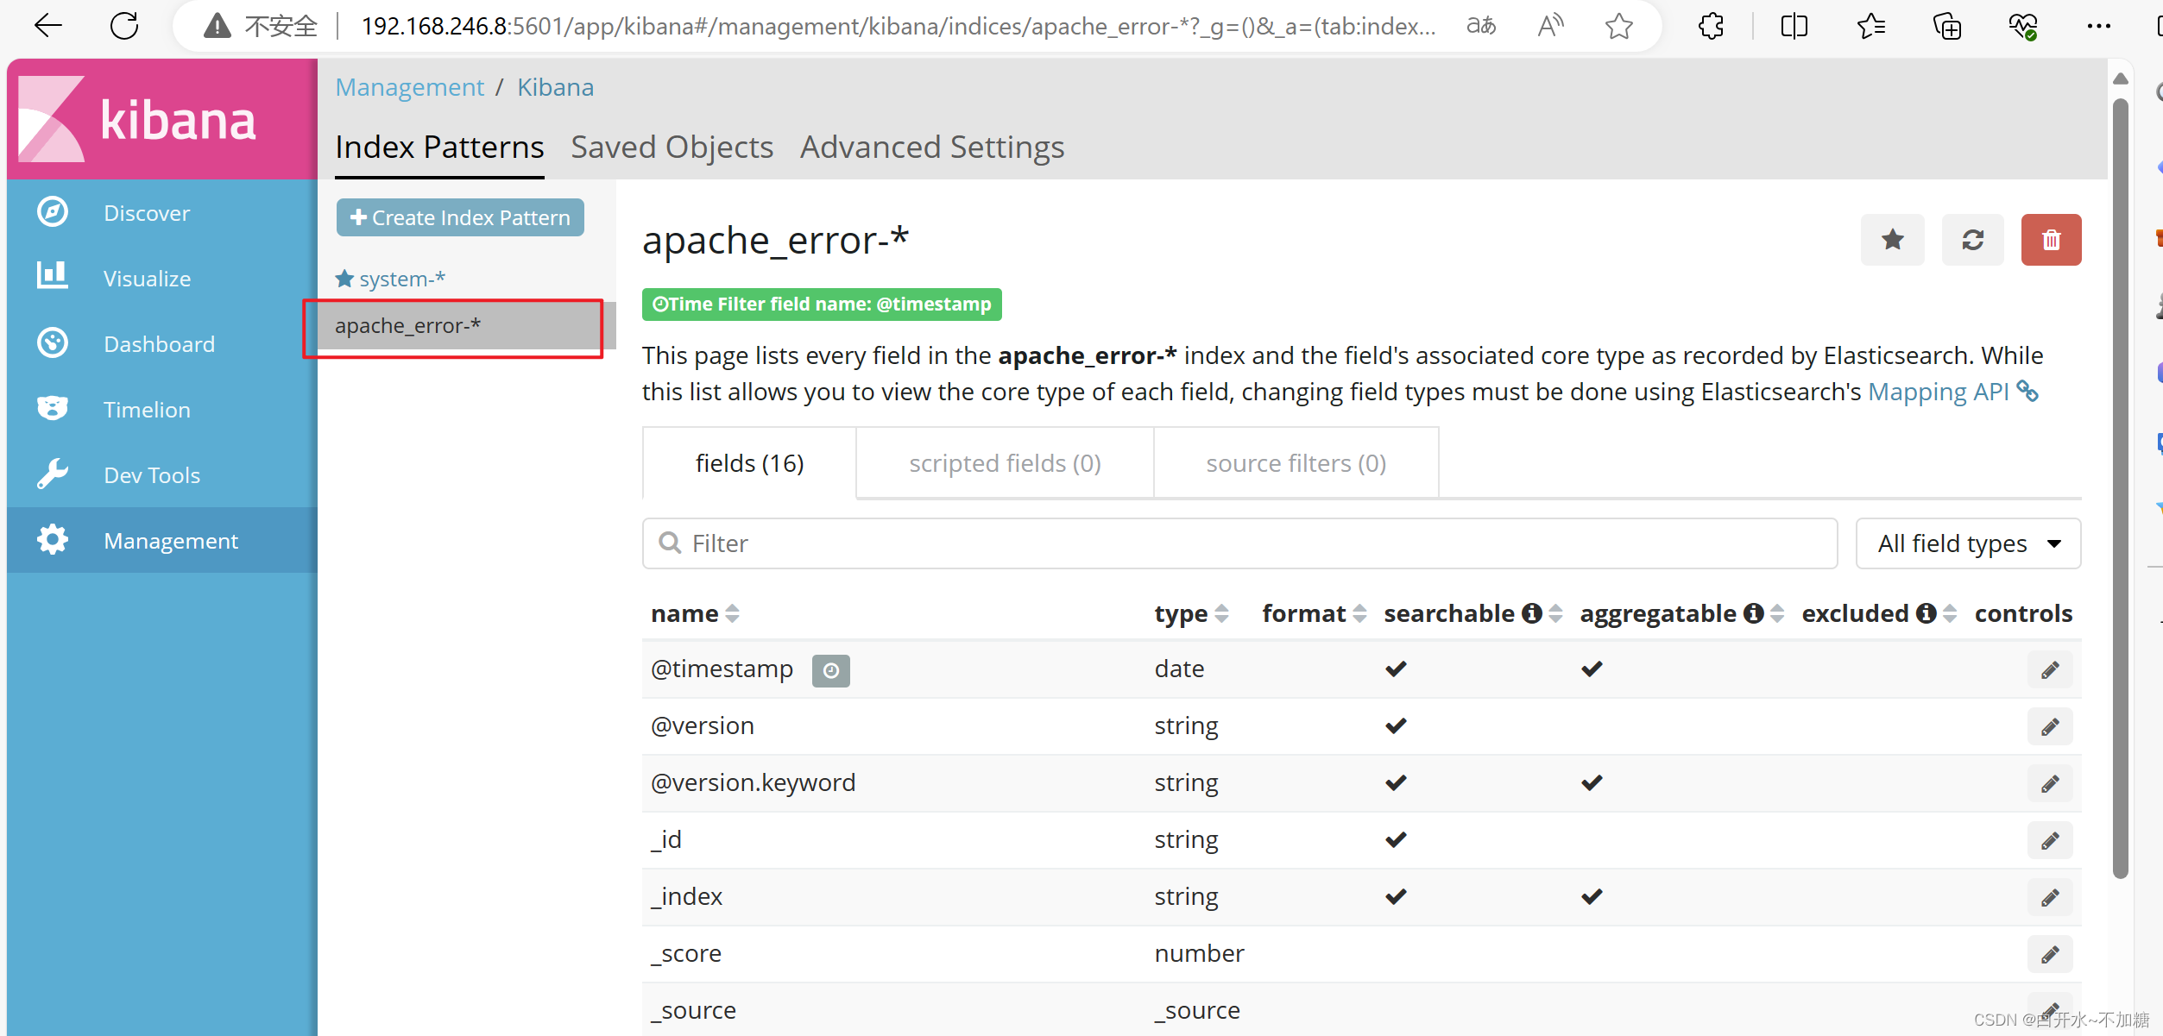Click the _source field name
The image size is (2163, 1036).
click(x=693, y=1010)
